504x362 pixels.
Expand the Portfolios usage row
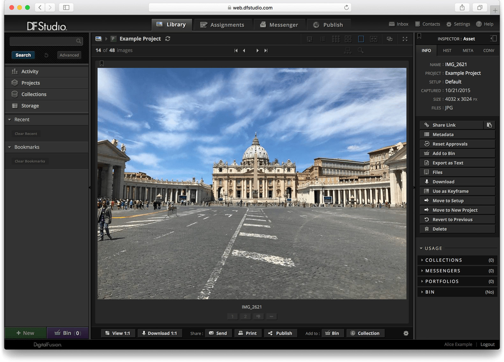(x=457, y=281)
